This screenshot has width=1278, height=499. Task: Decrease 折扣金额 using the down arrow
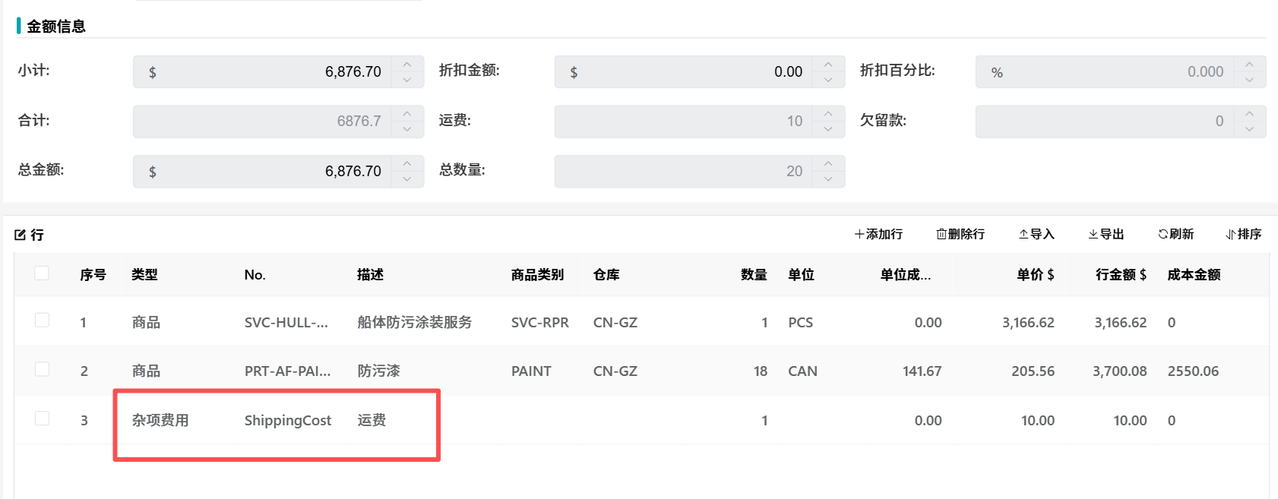pyautogui.click(x=828, y=80)
